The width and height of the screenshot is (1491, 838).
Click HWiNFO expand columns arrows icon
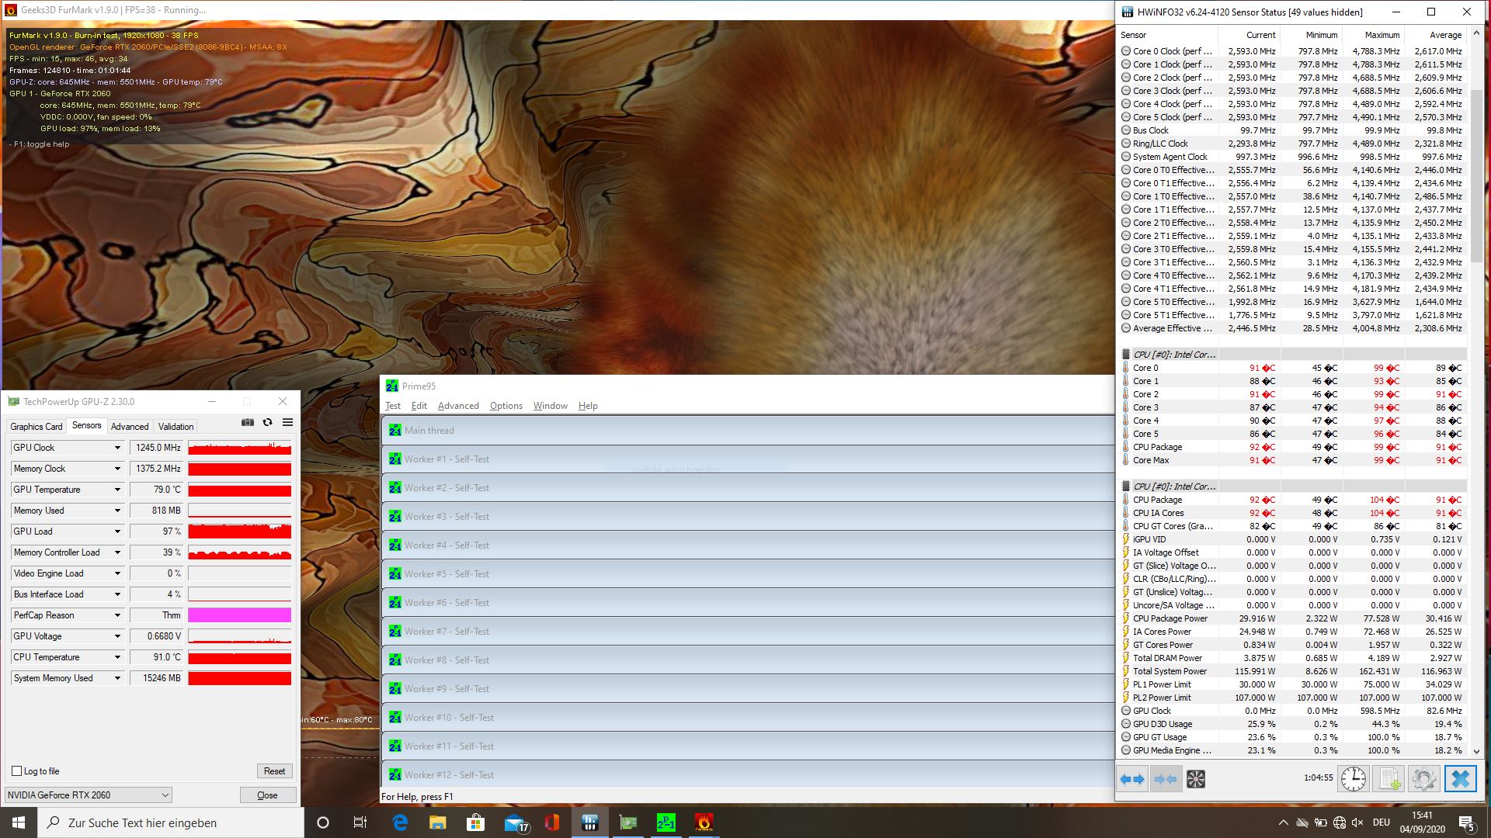(1132, 779)
